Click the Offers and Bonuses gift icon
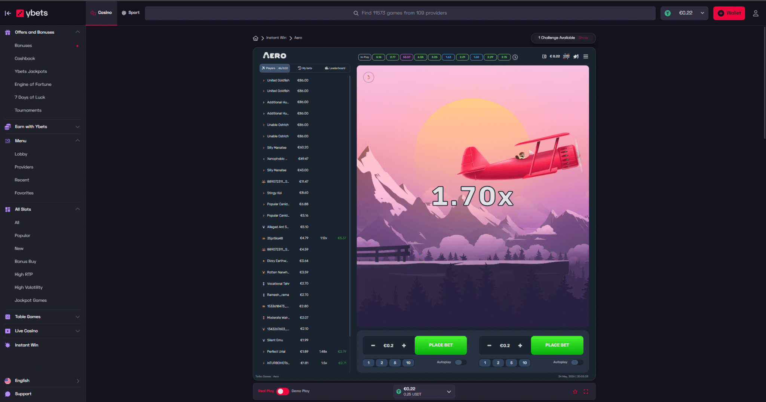 click(7, 32)
